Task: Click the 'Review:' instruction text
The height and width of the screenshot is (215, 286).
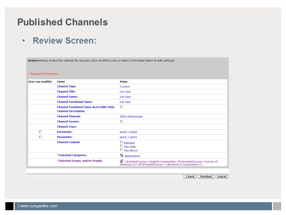Action: (x=101, y=61)
